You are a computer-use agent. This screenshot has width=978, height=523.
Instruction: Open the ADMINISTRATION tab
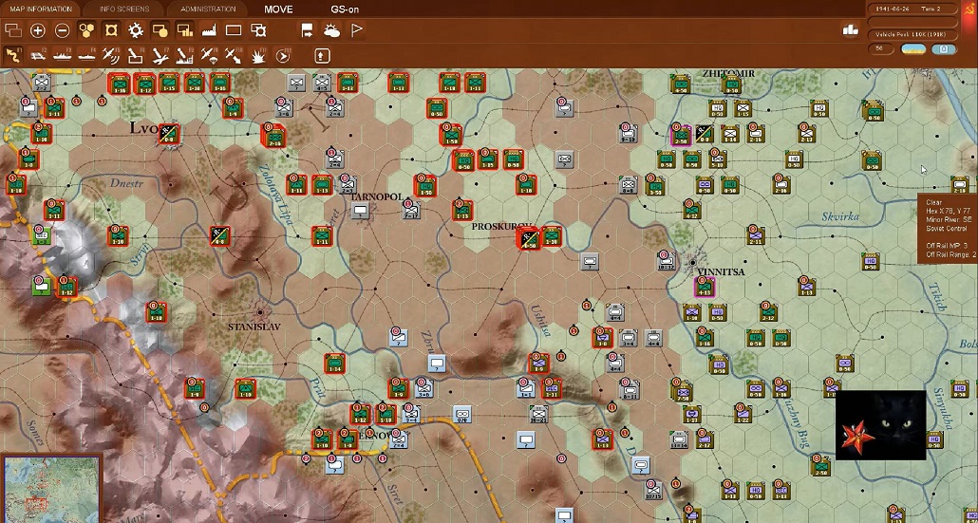(208, 9)
